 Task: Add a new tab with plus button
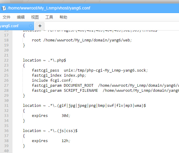(40, 26)
